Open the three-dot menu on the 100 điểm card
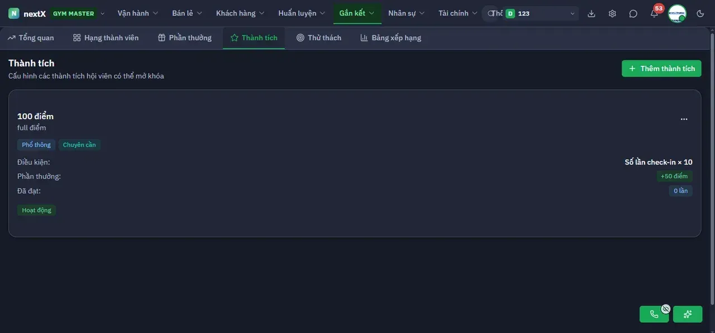715x333 pixels. coord(684,119)
